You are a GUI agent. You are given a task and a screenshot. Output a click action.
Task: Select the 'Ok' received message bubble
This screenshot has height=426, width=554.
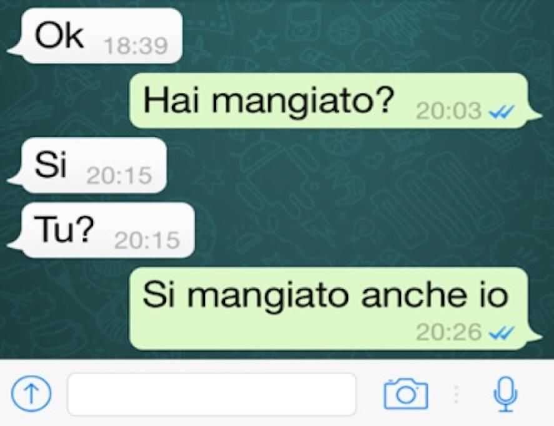tap(96, 36)
